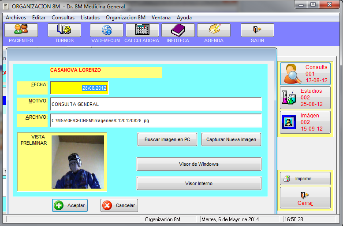
Task: Click the preview image thumbnail
Action: coord(78,162)
